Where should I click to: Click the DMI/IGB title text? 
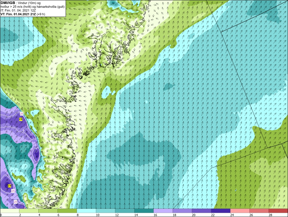point(8,3)
